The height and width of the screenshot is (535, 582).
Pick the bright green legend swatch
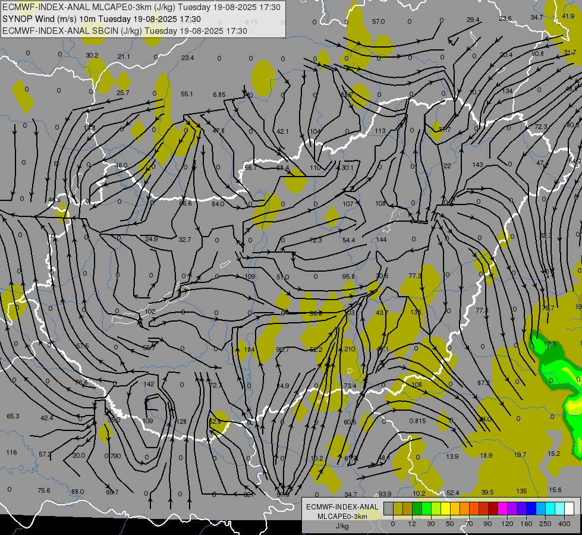click(x=426, y=509)
